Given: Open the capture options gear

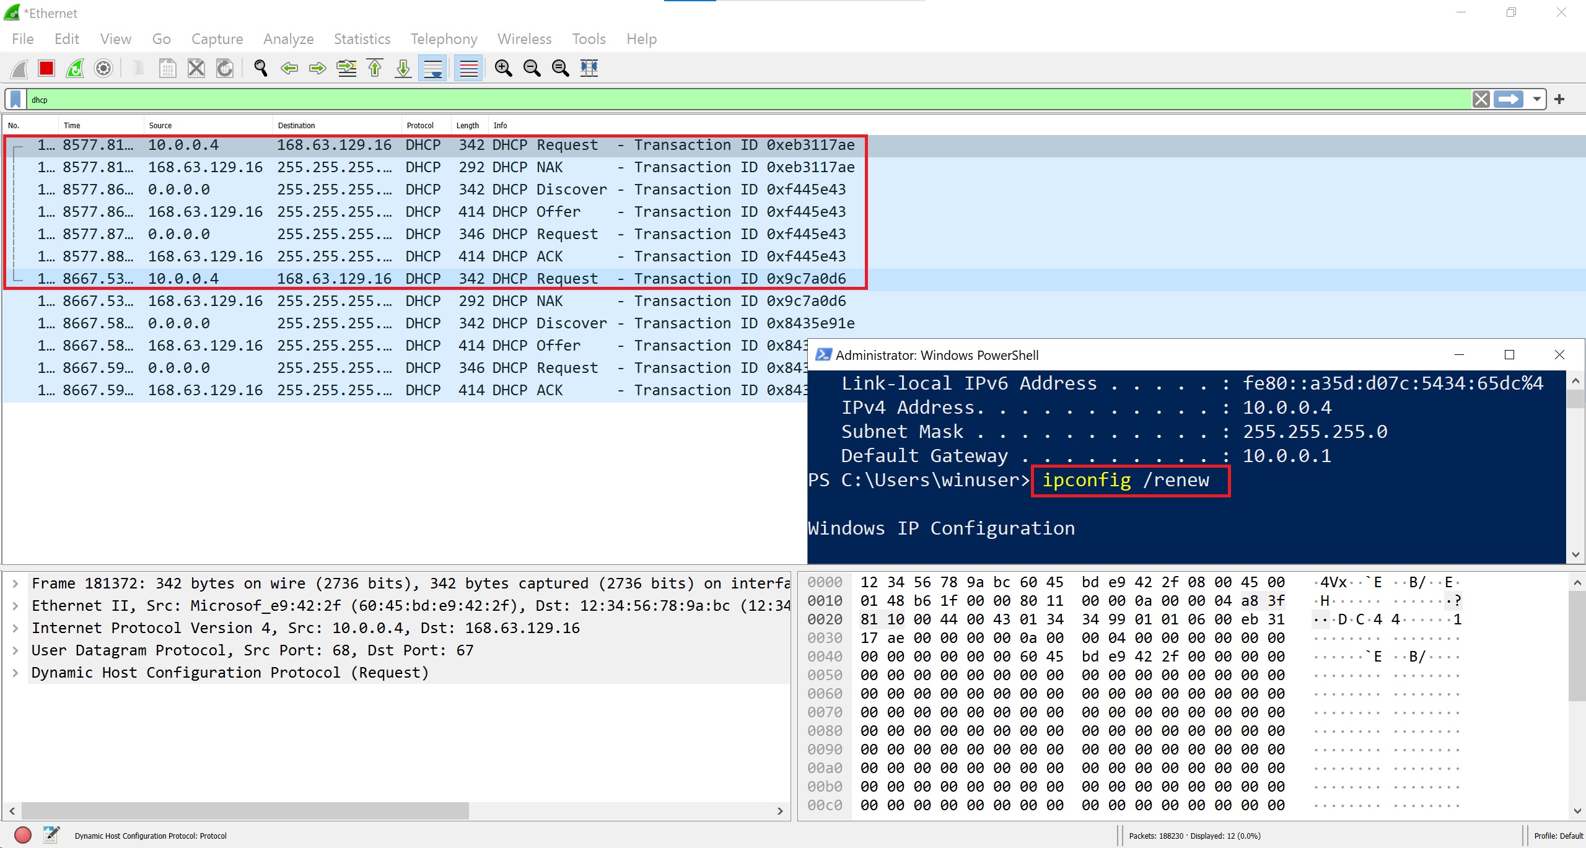Looking at the screenshot, I should tap(103, 68).
